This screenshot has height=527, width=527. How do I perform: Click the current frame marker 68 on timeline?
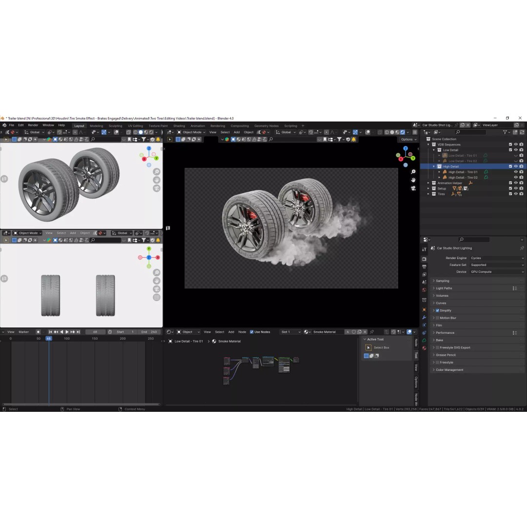pyautogui.click(x=49, y=339)
